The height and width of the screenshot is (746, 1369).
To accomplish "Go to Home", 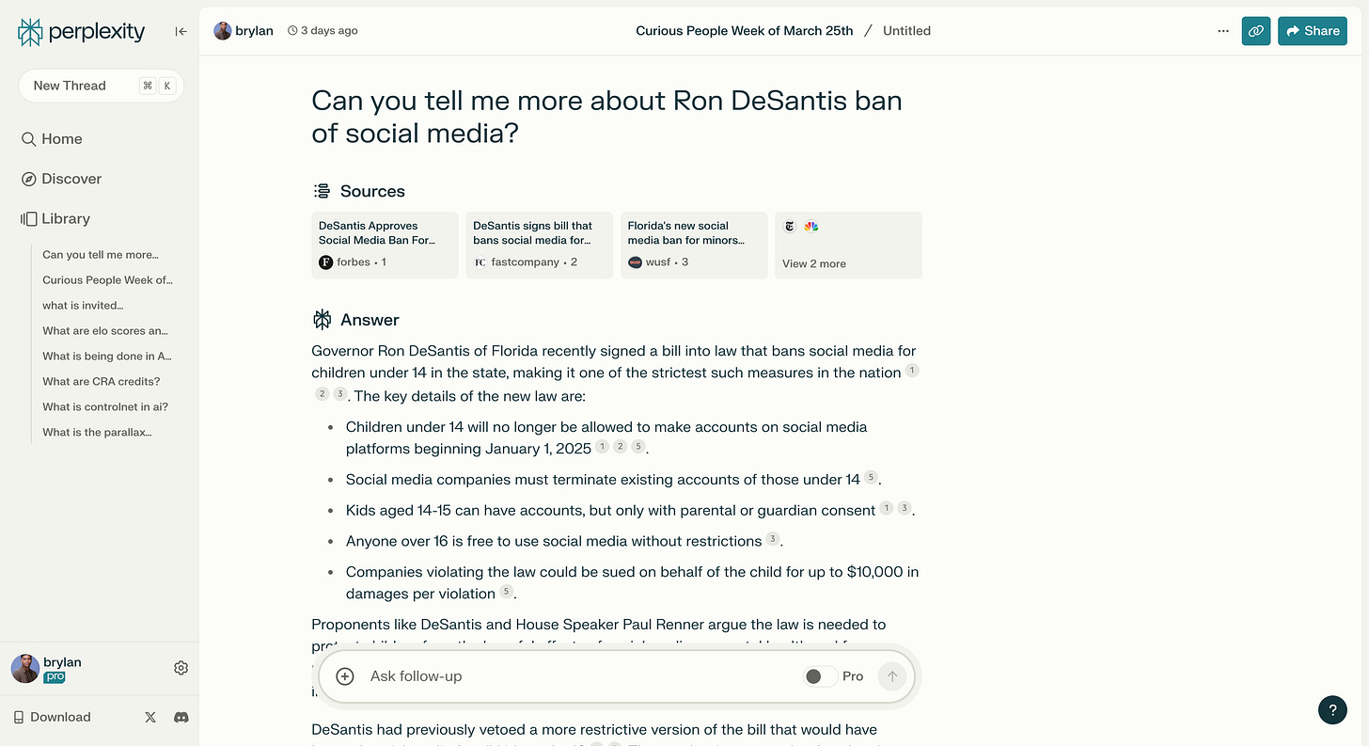I will [x=52, y=139].
